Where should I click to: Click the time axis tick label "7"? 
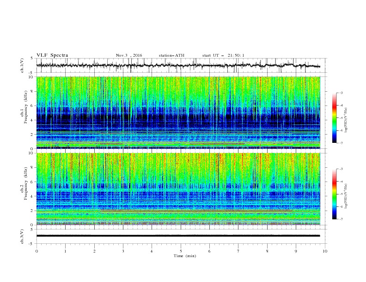238,251
